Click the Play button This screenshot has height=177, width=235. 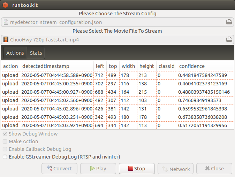point(98,169)
